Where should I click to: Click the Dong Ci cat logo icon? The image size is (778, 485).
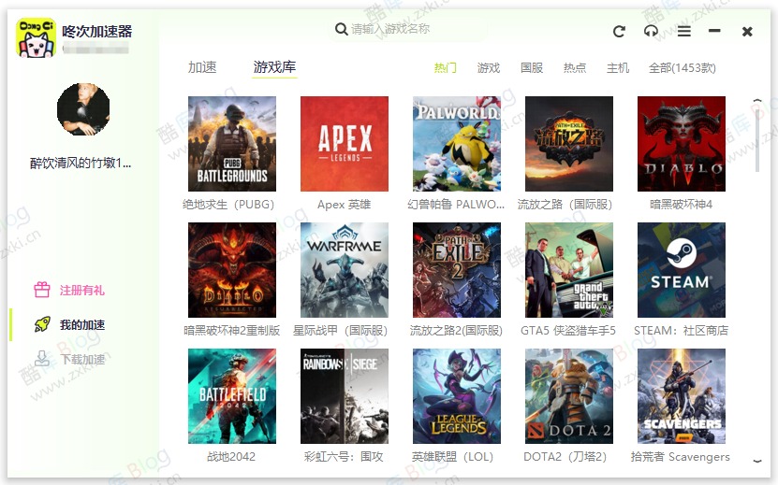tap(36, 37)
